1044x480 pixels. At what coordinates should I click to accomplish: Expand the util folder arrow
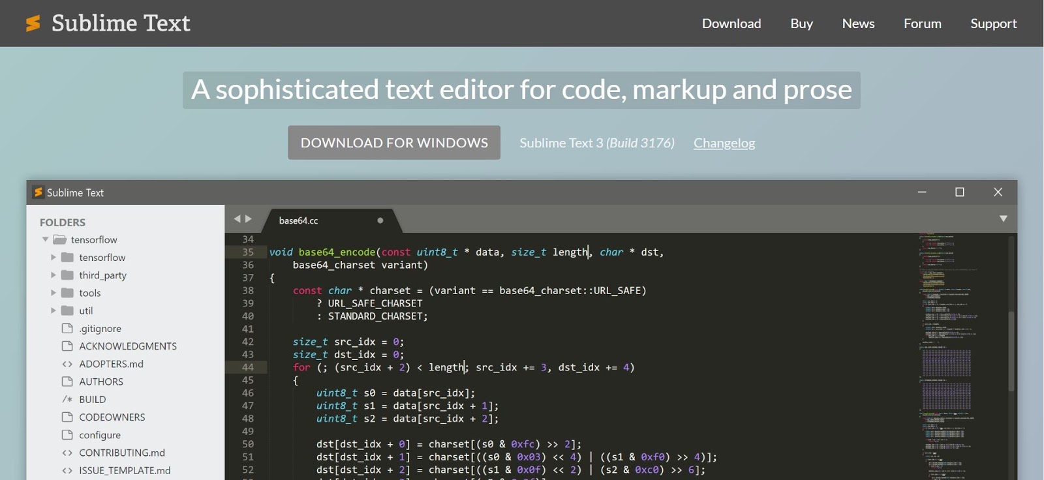pyautogui.click(x=53, y=310)
